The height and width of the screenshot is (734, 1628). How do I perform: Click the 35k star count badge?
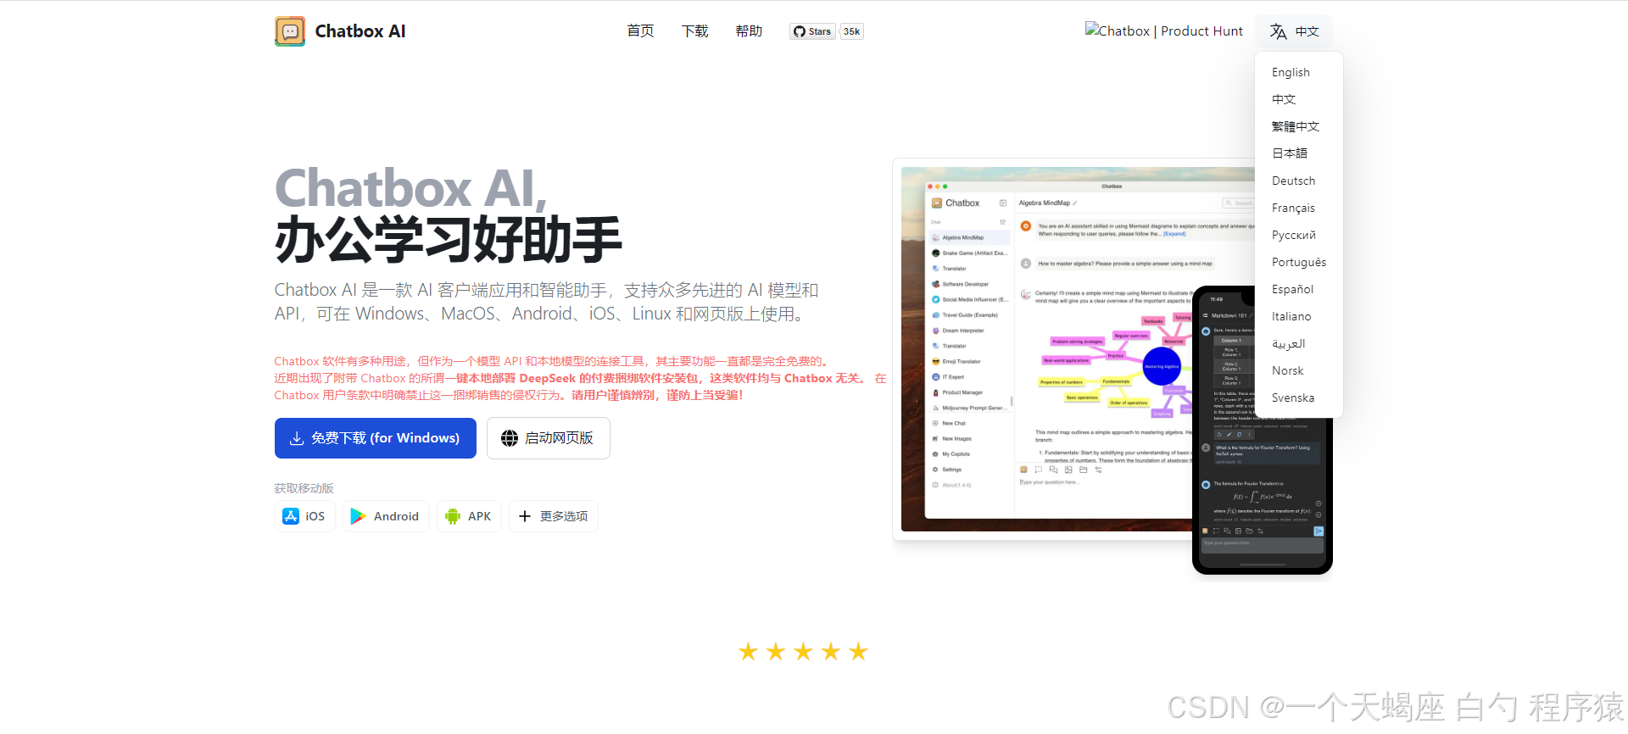pos(851,31)
